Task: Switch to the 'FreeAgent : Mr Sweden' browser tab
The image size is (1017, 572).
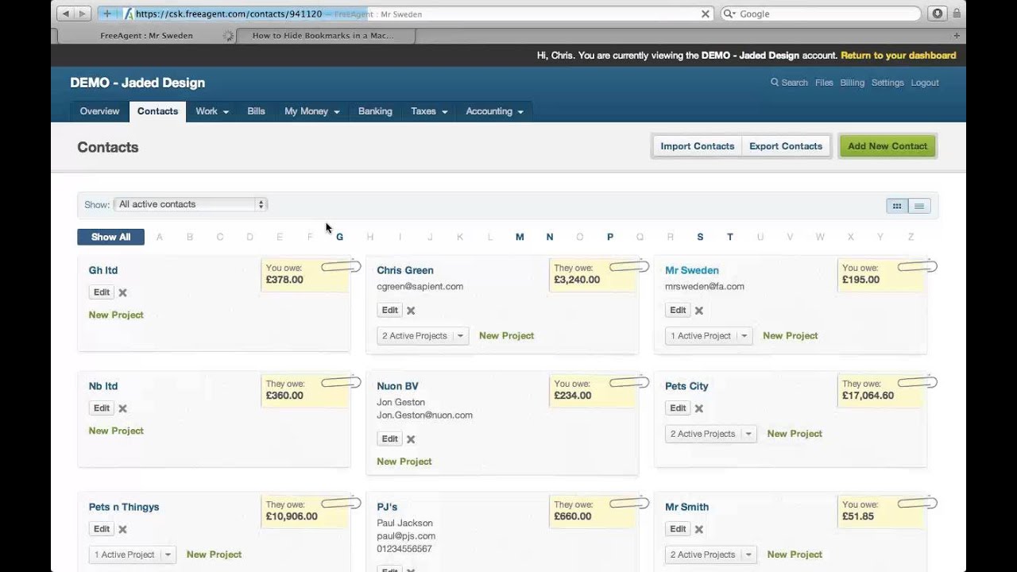Action: coord(147,36)
